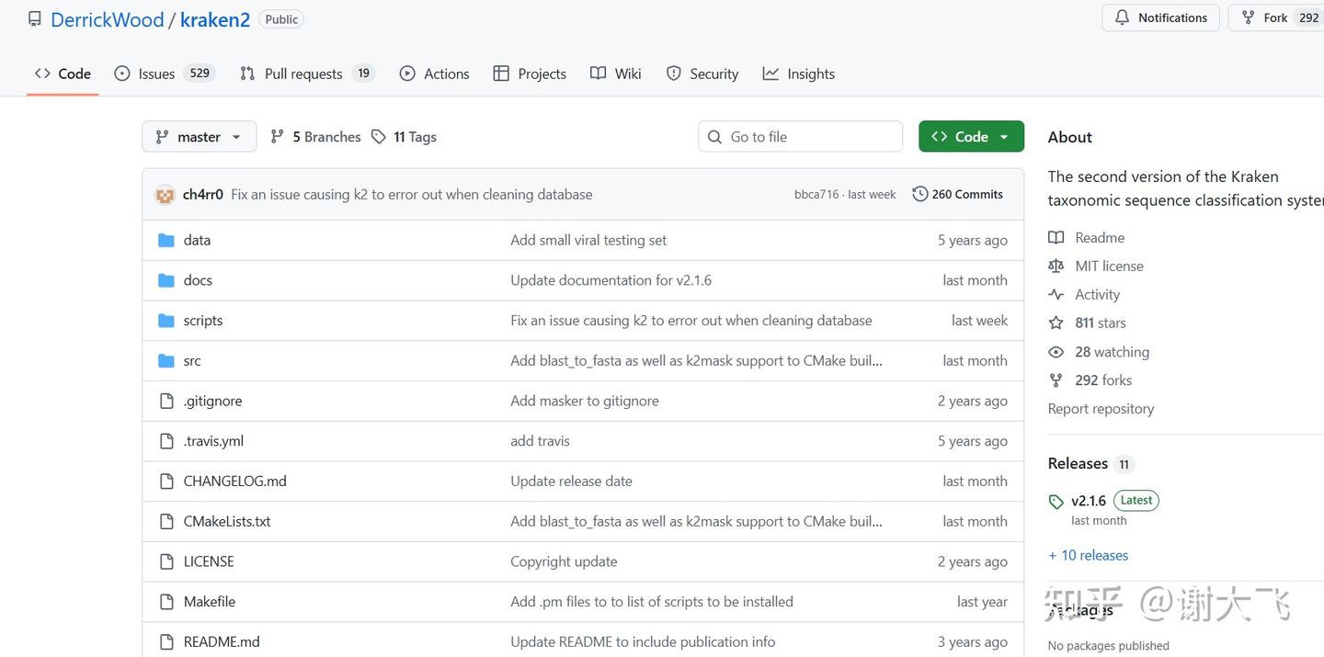View the MIT license link
The height and width of the screenshot is (657, 1324).
pyautogui.click(x=1109, y=266)
